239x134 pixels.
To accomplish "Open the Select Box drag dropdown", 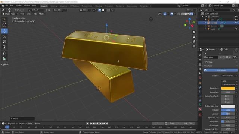I will (60, 10).
